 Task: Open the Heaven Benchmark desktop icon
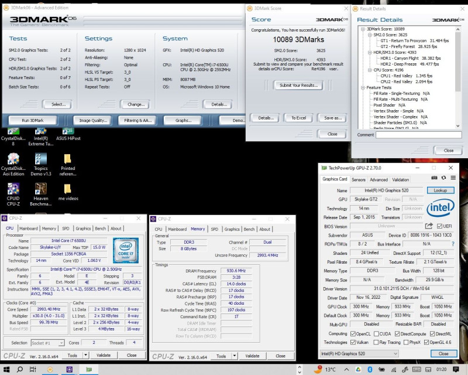coord(40,195)
